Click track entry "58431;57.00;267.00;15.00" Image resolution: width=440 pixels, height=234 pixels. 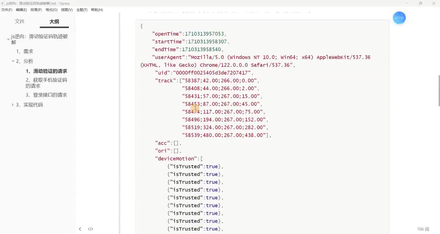click(221, 96)
